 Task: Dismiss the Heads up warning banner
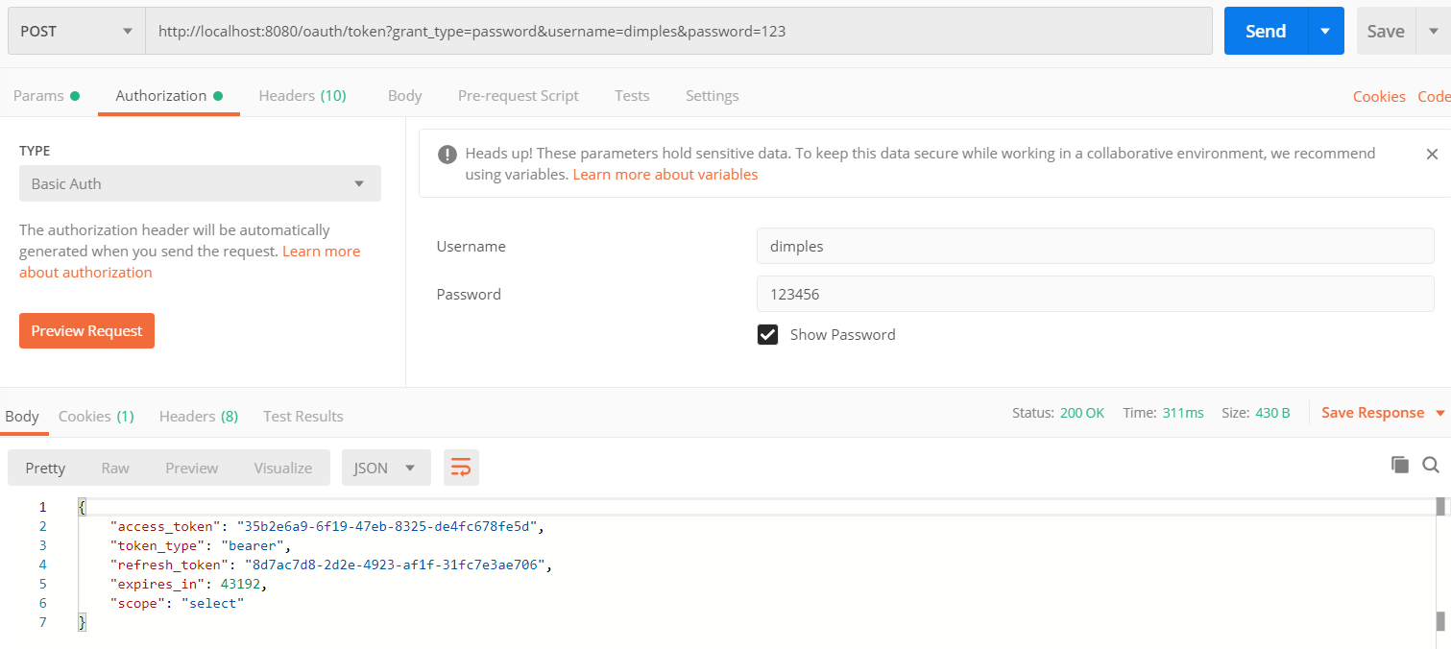pos(1432,154)
